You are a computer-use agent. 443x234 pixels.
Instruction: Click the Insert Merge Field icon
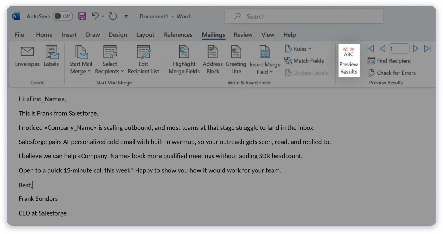click(264, 52)
